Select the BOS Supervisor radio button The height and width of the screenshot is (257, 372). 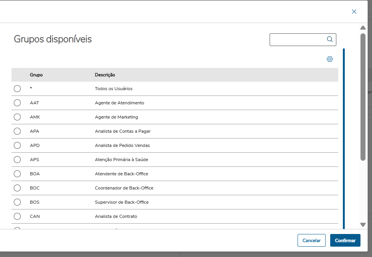pos(17,202)
